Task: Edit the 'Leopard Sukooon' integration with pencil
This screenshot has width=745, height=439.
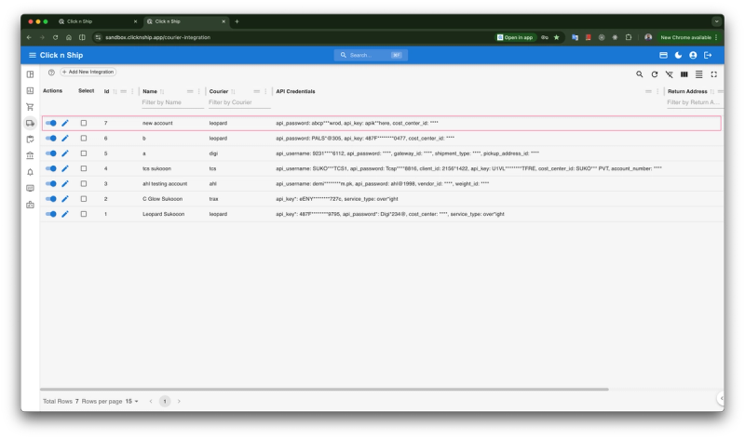Action: point(65,214)
